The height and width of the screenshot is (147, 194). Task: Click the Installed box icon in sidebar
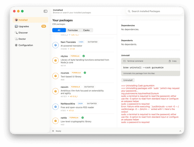(x=16, y=20)
